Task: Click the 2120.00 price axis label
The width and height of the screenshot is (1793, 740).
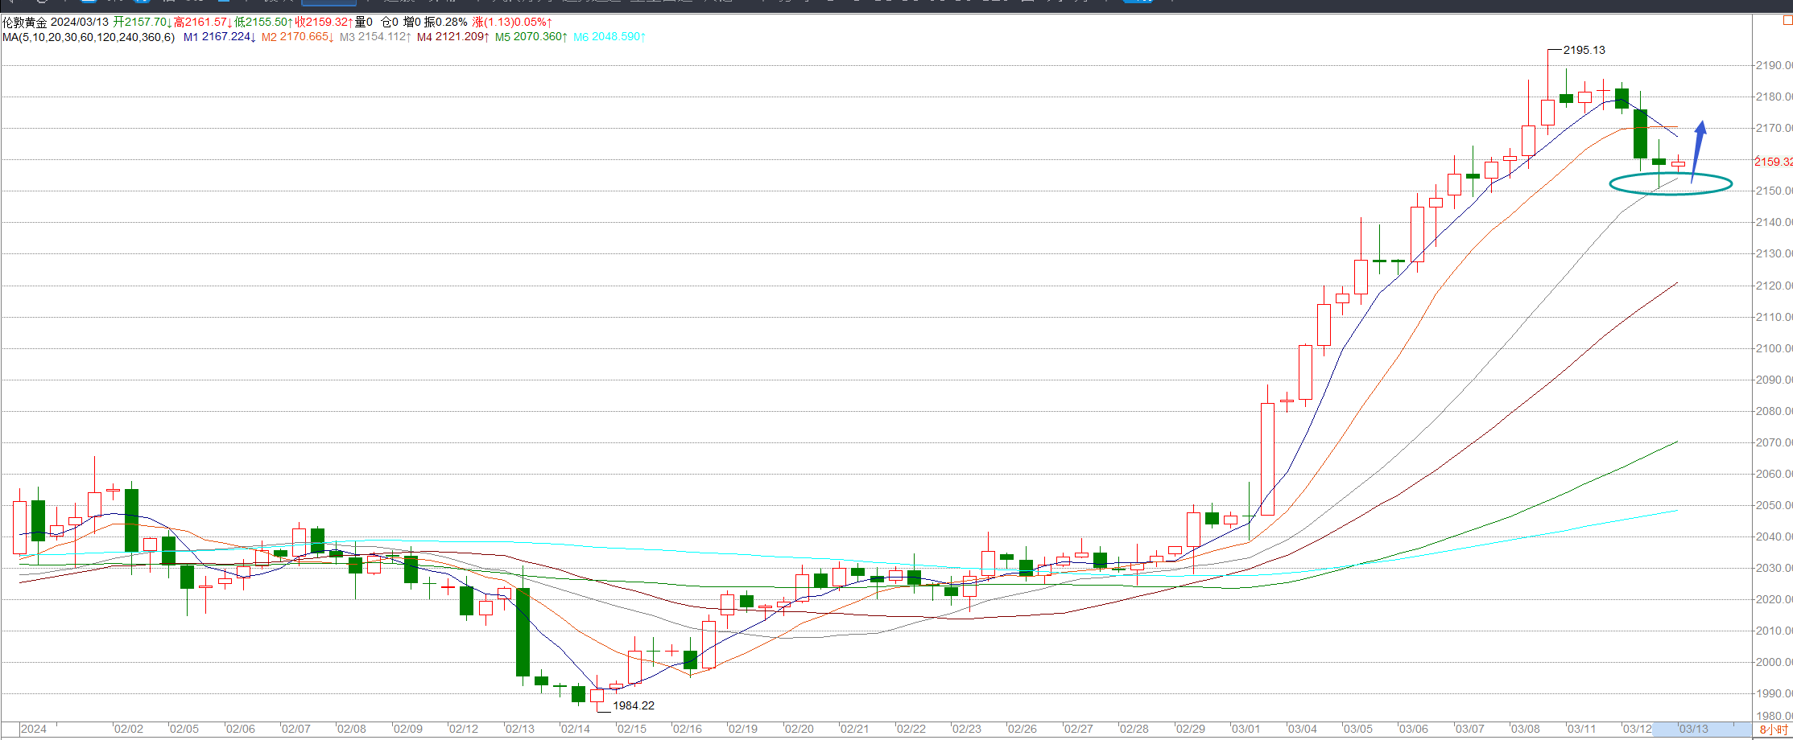Action: [x=1773, y=286]
